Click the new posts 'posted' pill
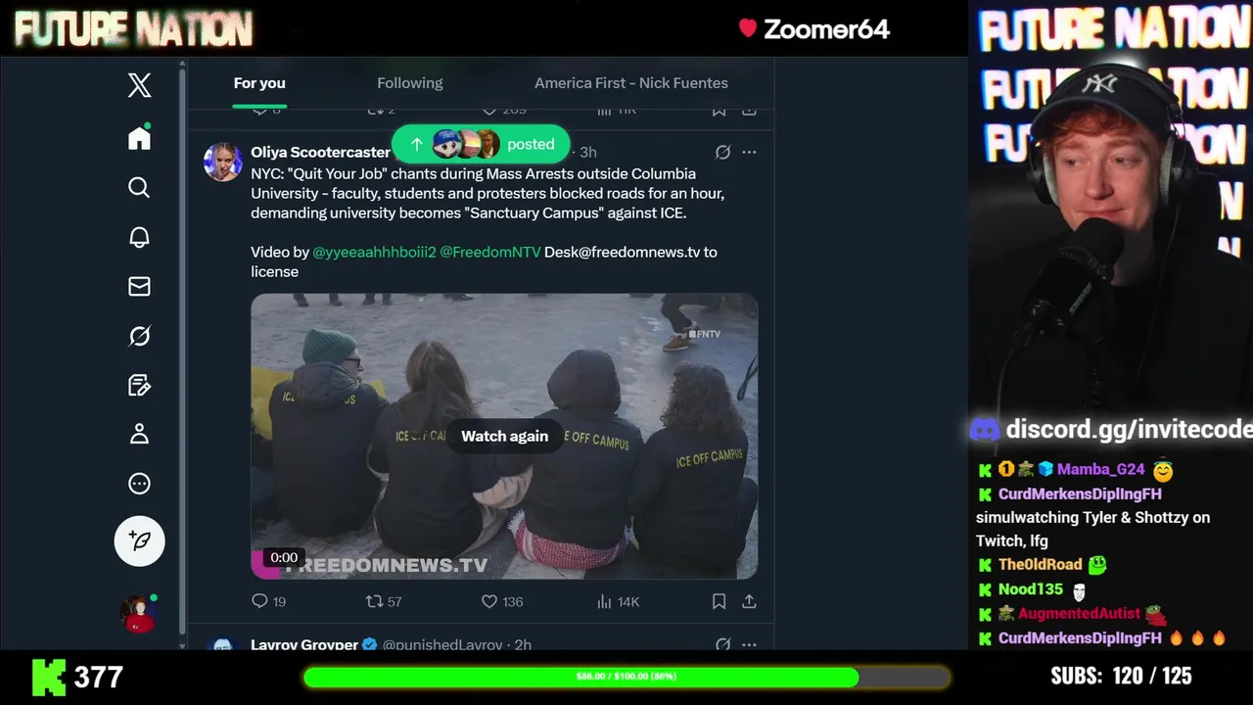The height and width of the screenshot is (705, 1253). pyautogui.click(x=481, y=144)
